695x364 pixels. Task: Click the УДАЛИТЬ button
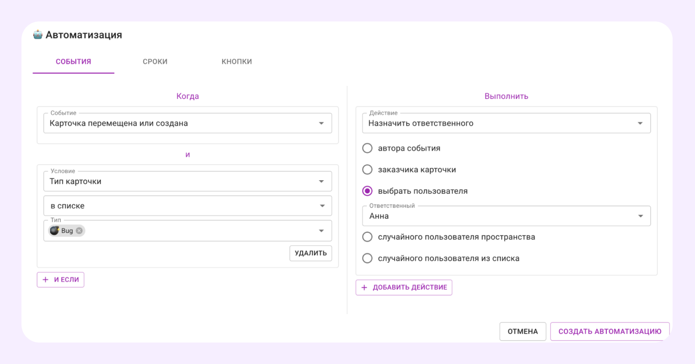(x=311, y=253)
